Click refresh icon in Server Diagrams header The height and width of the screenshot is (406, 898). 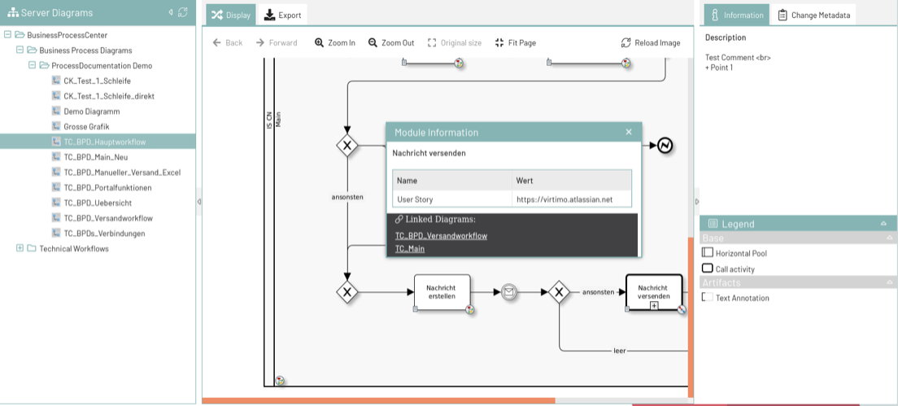[x=183, y=12]
